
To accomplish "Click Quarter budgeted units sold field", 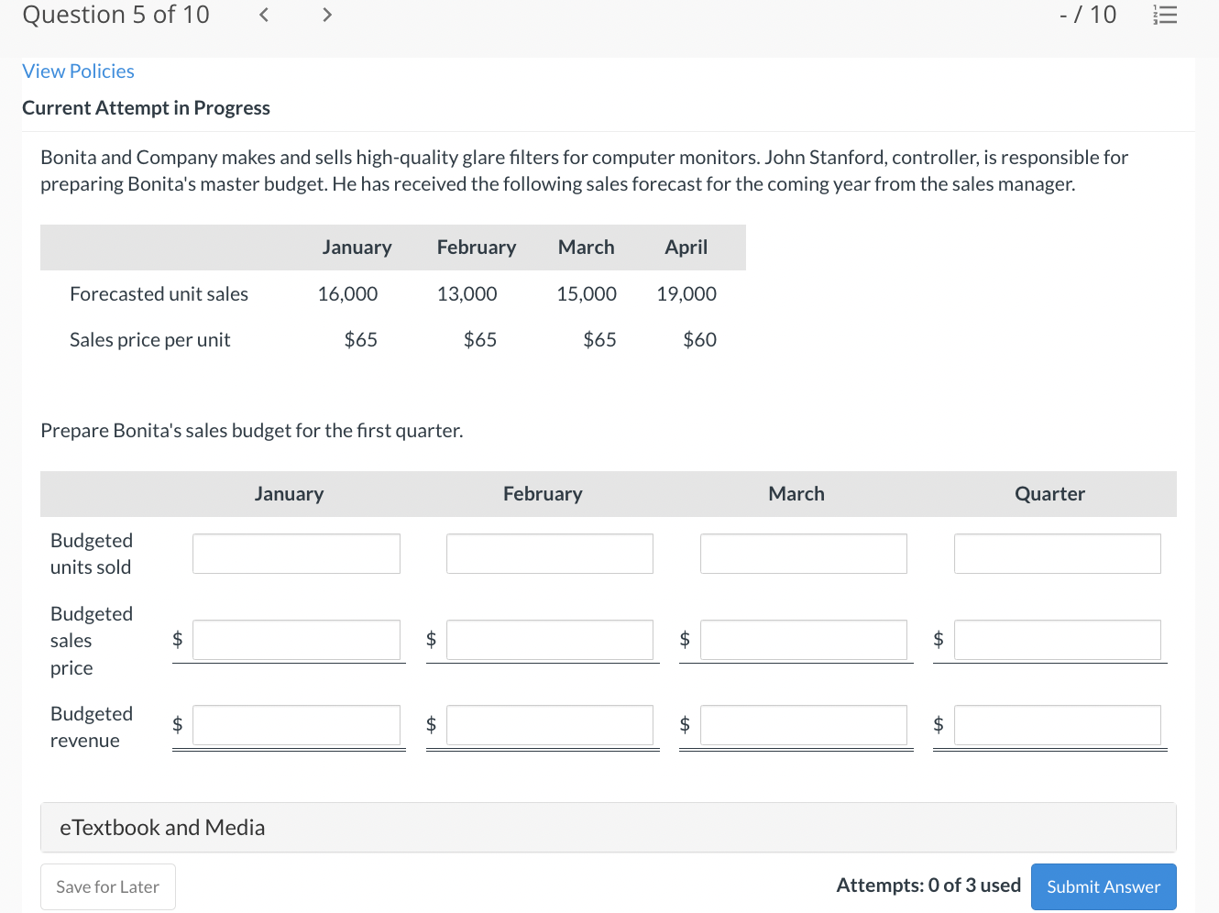I will (1058, 554).
